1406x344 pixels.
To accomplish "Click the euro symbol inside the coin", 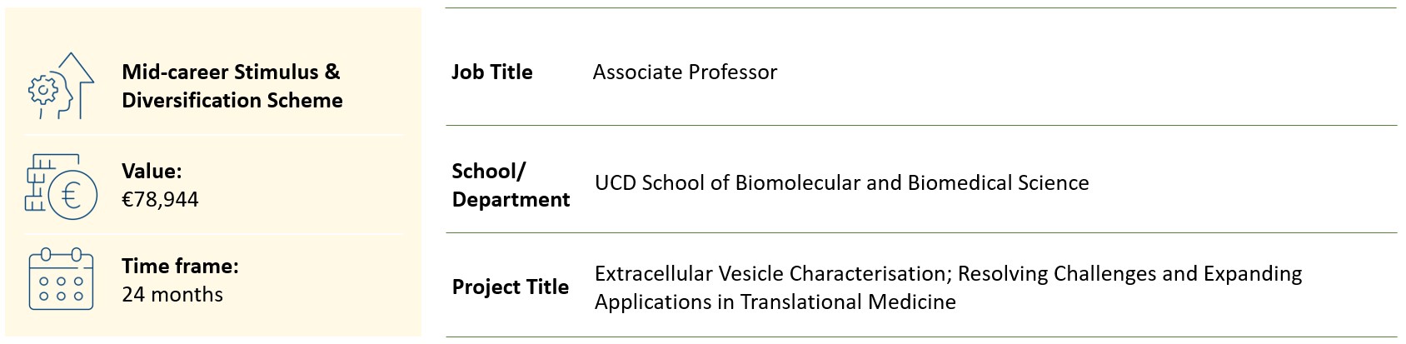I will (71, 196).
